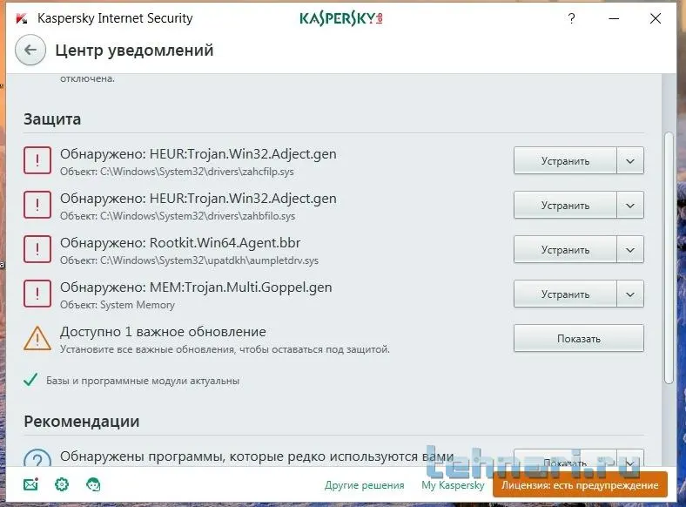Viewport: 686px width, 507px height.
Task: Click the license warning orange button
Action: tap(580, 484)
